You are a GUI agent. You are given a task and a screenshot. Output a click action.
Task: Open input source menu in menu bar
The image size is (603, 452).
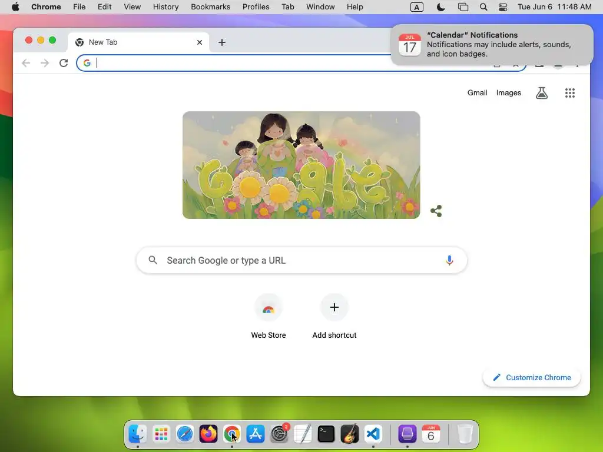coord(417,7)
